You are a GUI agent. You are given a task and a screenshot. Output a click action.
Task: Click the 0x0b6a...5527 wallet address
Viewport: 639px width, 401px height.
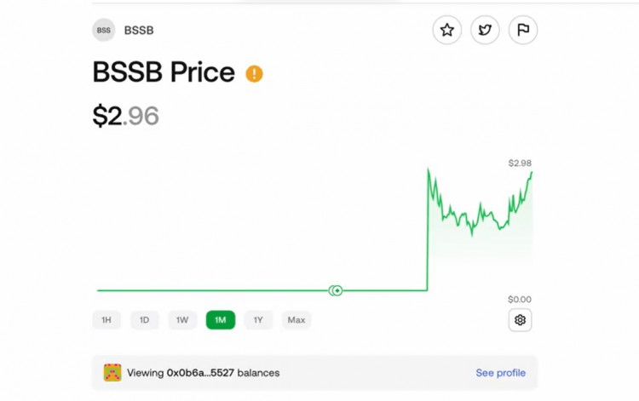point(200,373)
